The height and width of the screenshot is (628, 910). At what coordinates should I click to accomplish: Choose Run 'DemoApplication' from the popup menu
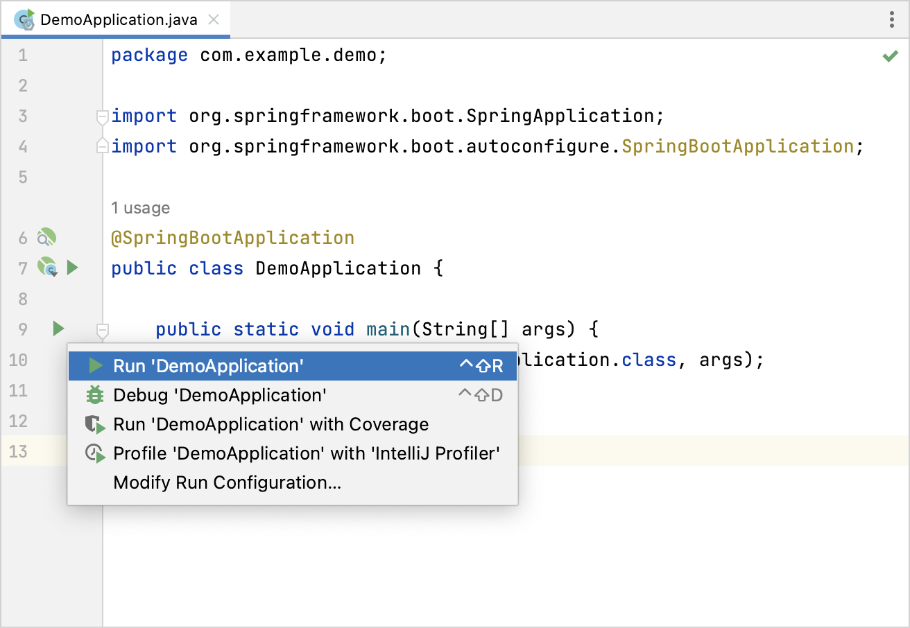tap(293, 366)
